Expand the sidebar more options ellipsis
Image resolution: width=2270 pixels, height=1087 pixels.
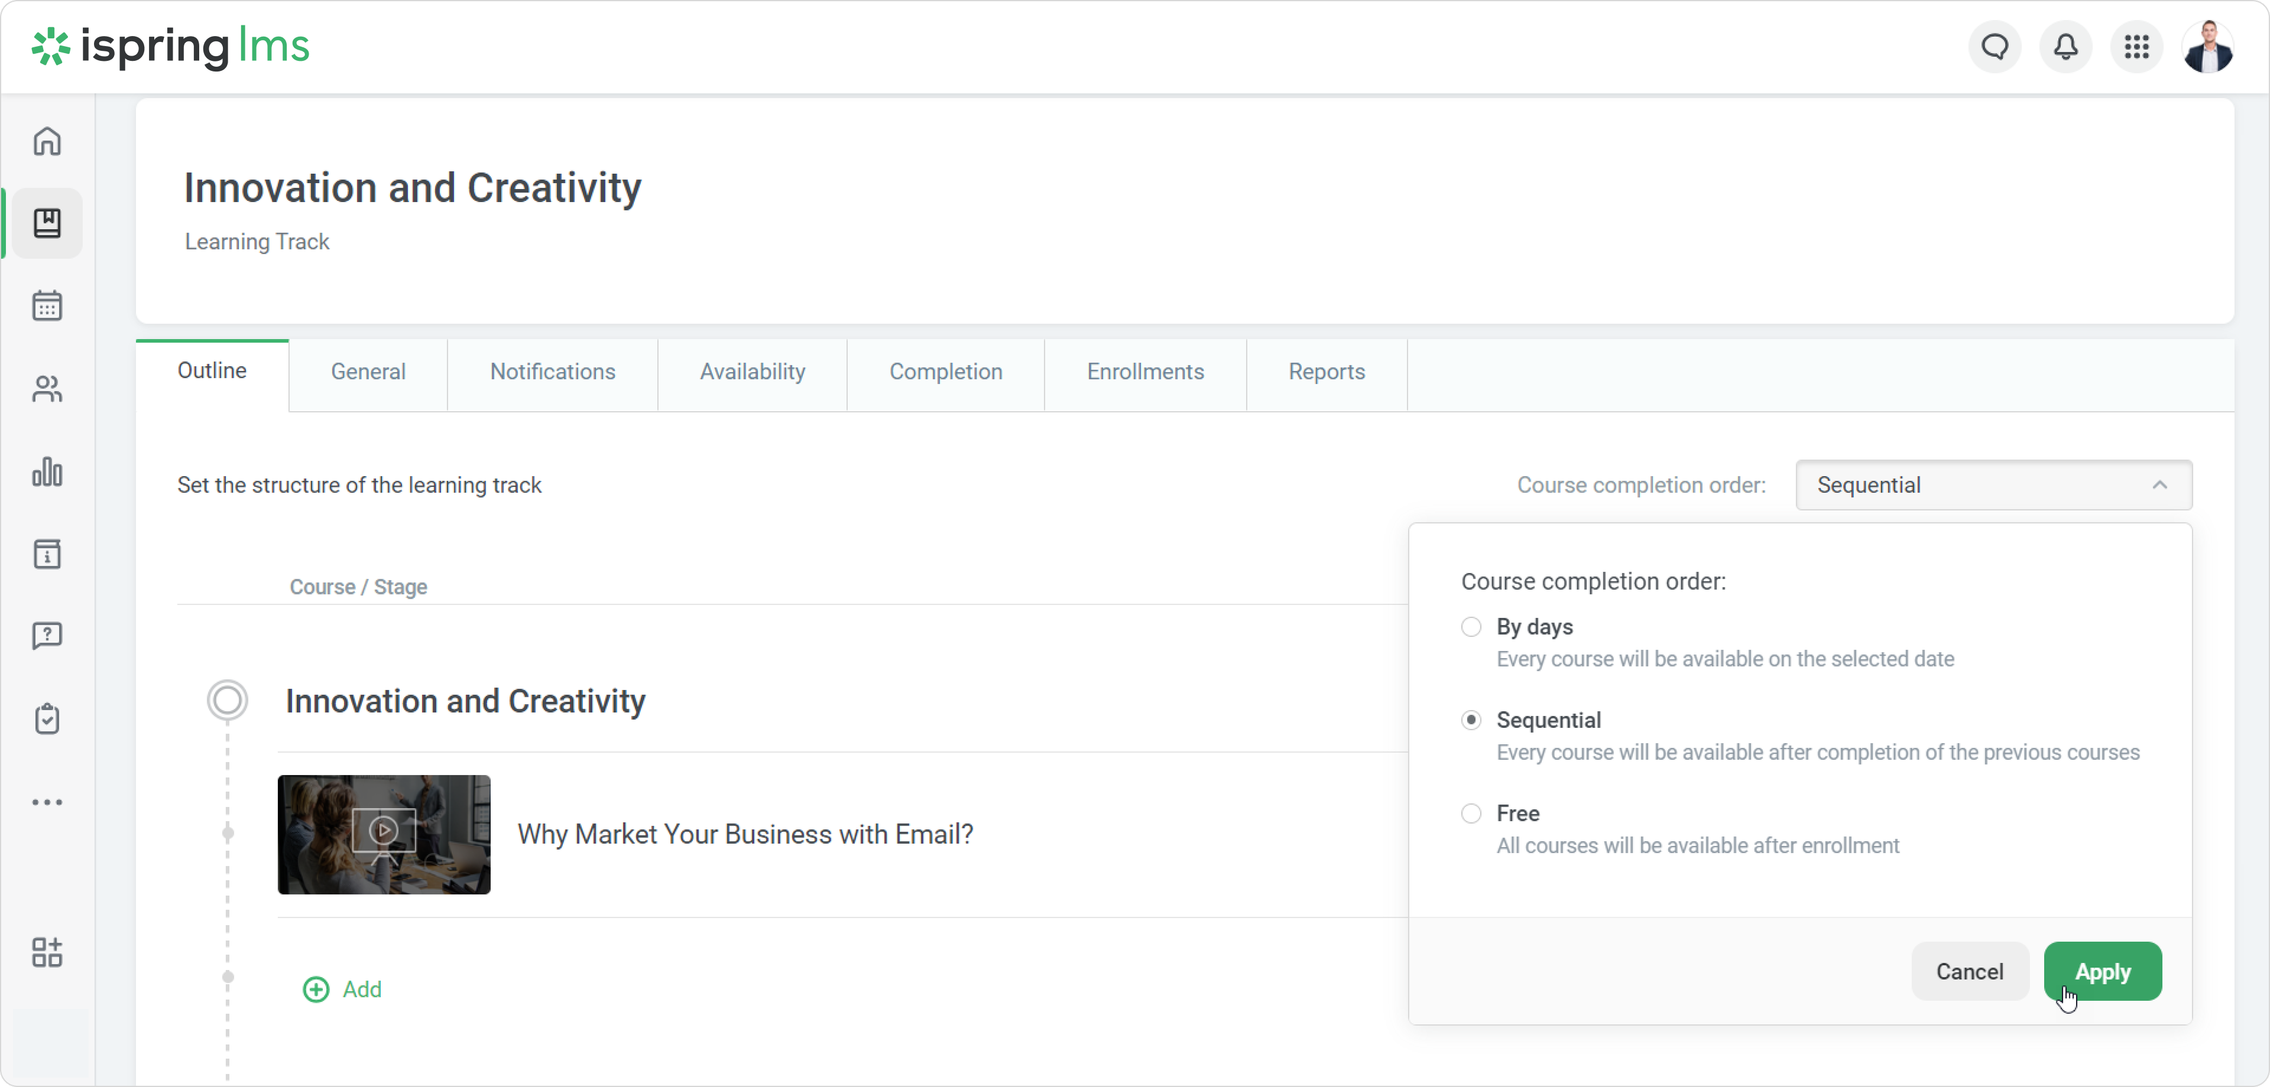point(47,802)
